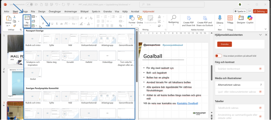Open the file name upload status dropdown

pyautogui.click(x=130, y=4)
